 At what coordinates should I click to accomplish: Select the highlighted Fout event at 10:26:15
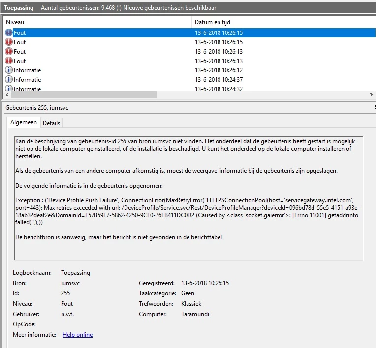pyautogui.click(x=190, y=32)
